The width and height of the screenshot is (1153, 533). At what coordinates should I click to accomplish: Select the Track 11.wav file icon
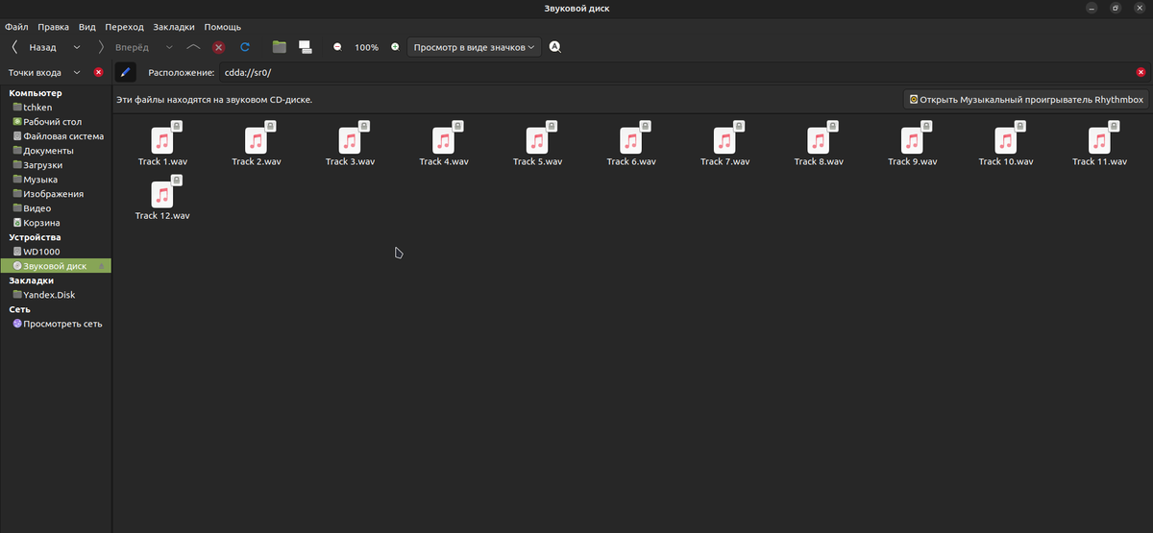1099,141
